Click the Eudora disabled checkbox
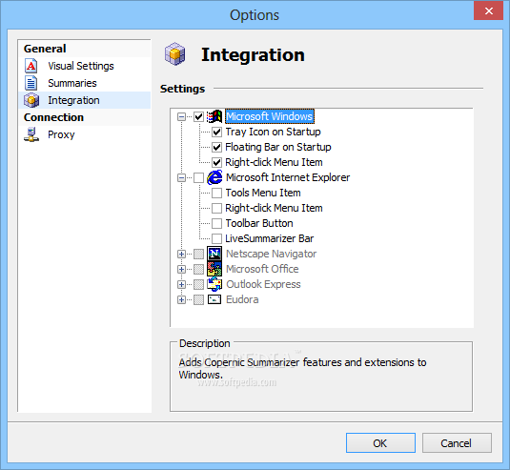510x470 pixels. [198, 300]
